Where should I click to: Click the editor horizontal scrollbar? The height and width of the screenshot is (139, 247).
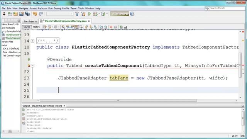(118, 100)
